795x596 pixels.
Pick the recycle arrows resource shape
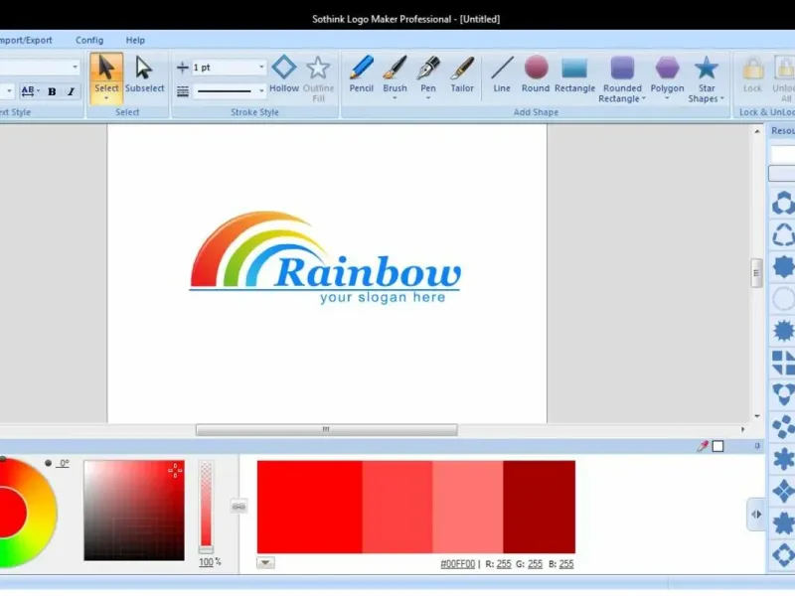(x=783, y=234)
